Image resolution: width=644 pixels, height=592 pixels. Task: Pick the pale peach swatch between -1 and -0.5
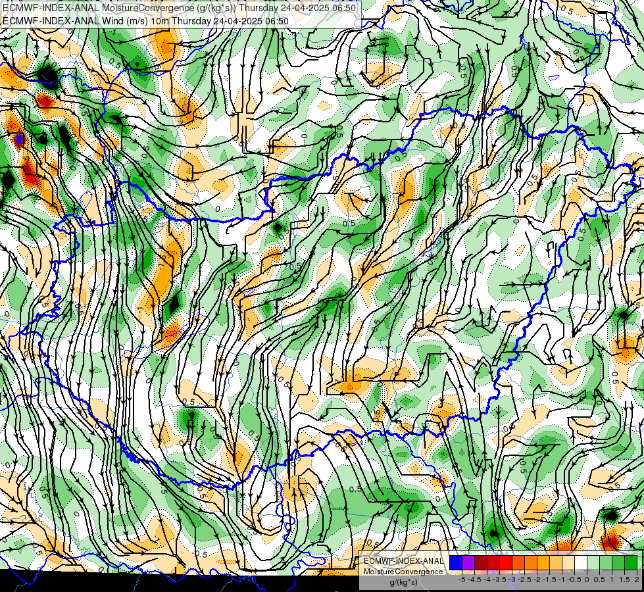568,562
